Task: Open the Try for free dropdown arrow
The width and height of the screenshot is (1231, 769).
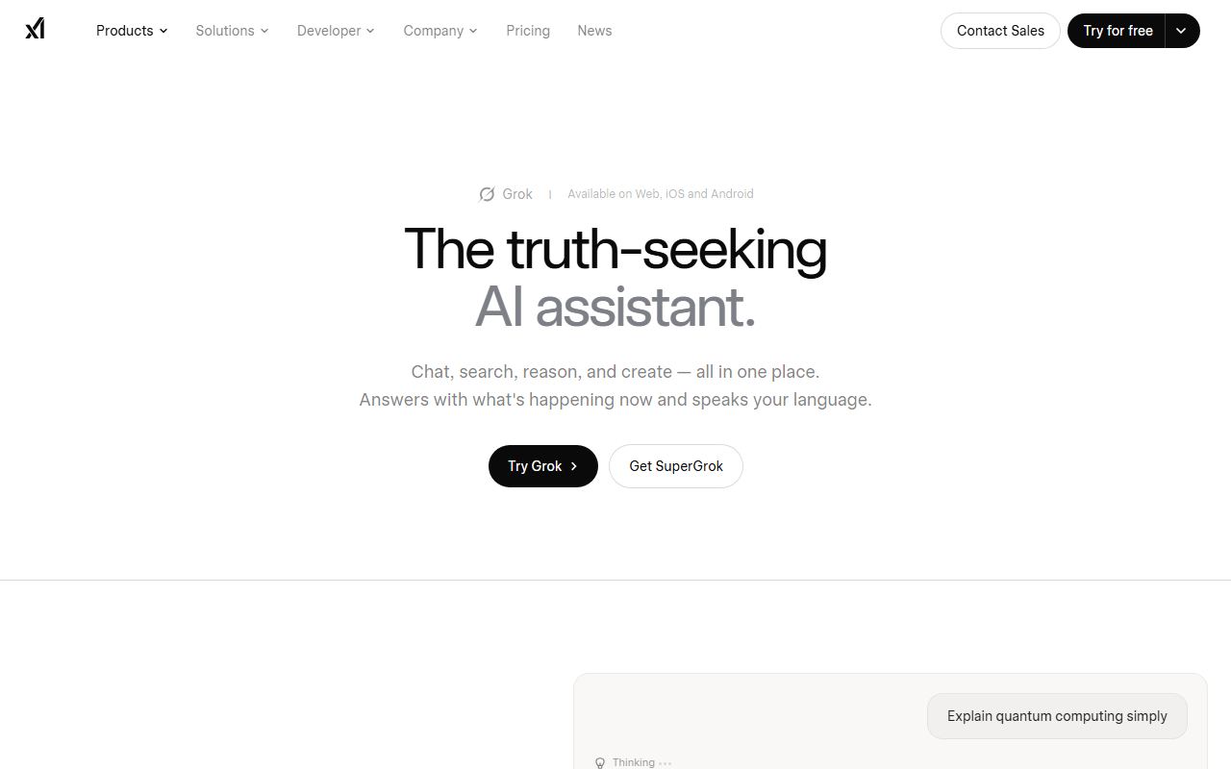Action: 1182,31
